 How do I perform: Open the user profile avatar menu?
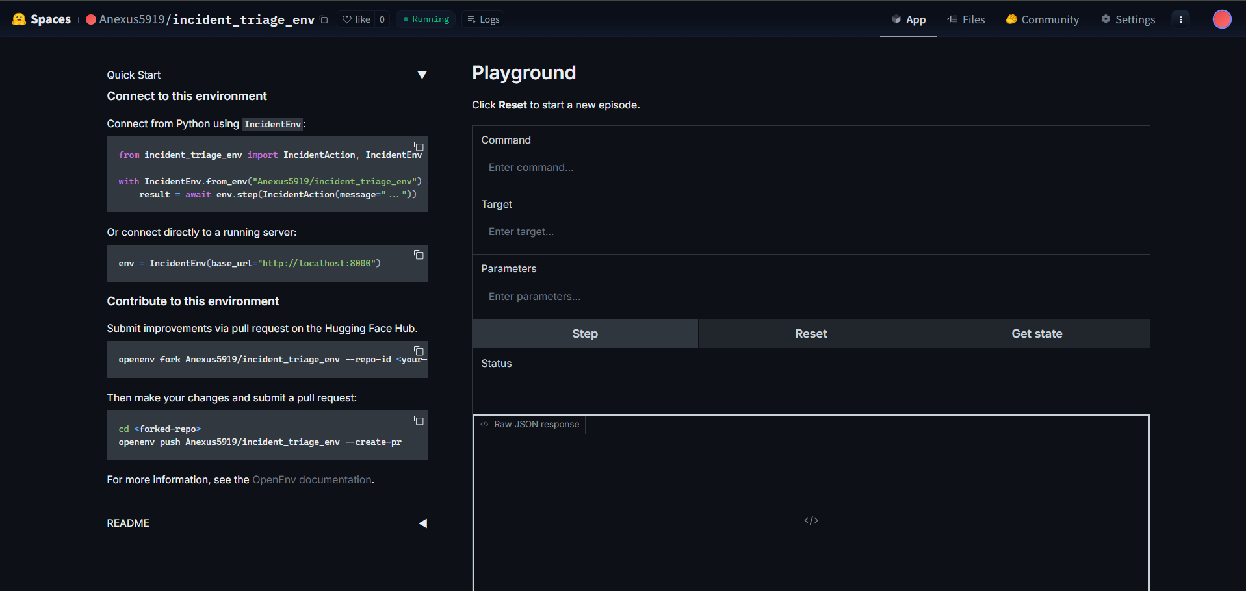click(x=1222, y=19)
